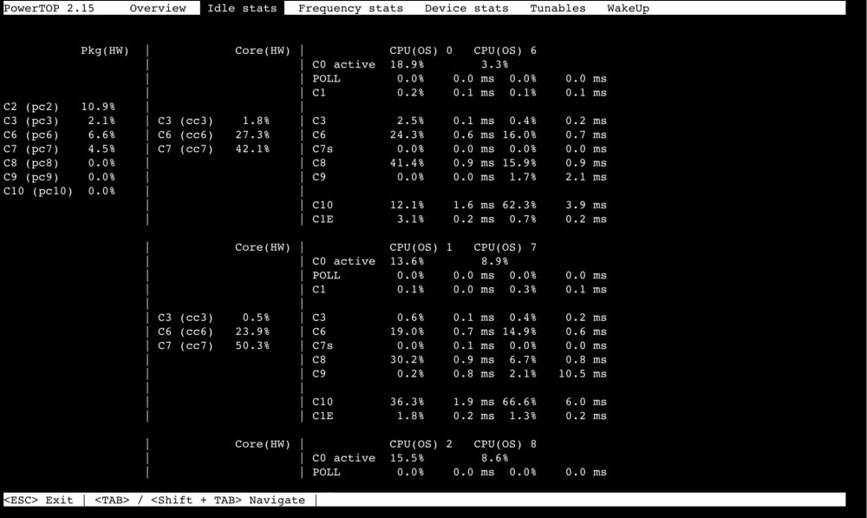Screen dimensions: 867x518
Task: Click the C3 (cc3) 1.8% entry
Action: (213, 121)
